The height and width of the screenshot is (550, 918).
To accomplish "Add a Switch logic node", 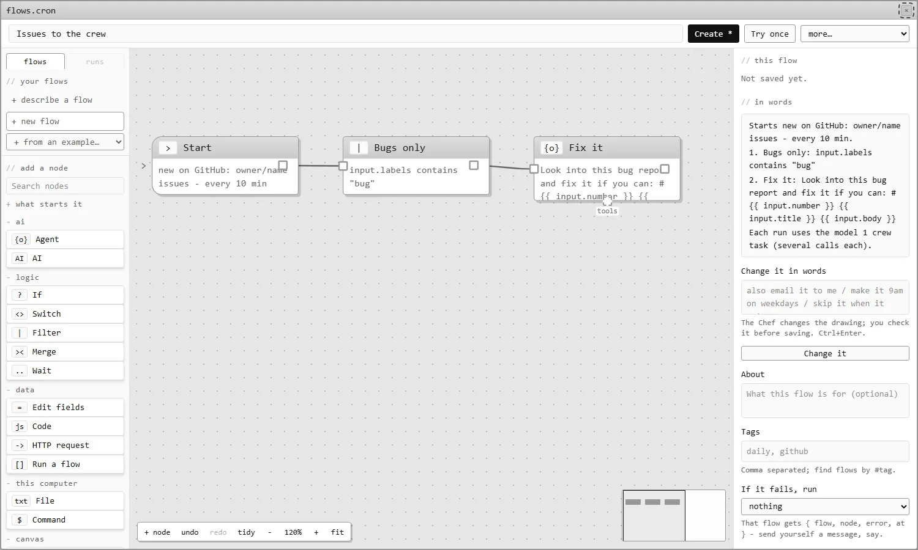I will tap(65, 314).
